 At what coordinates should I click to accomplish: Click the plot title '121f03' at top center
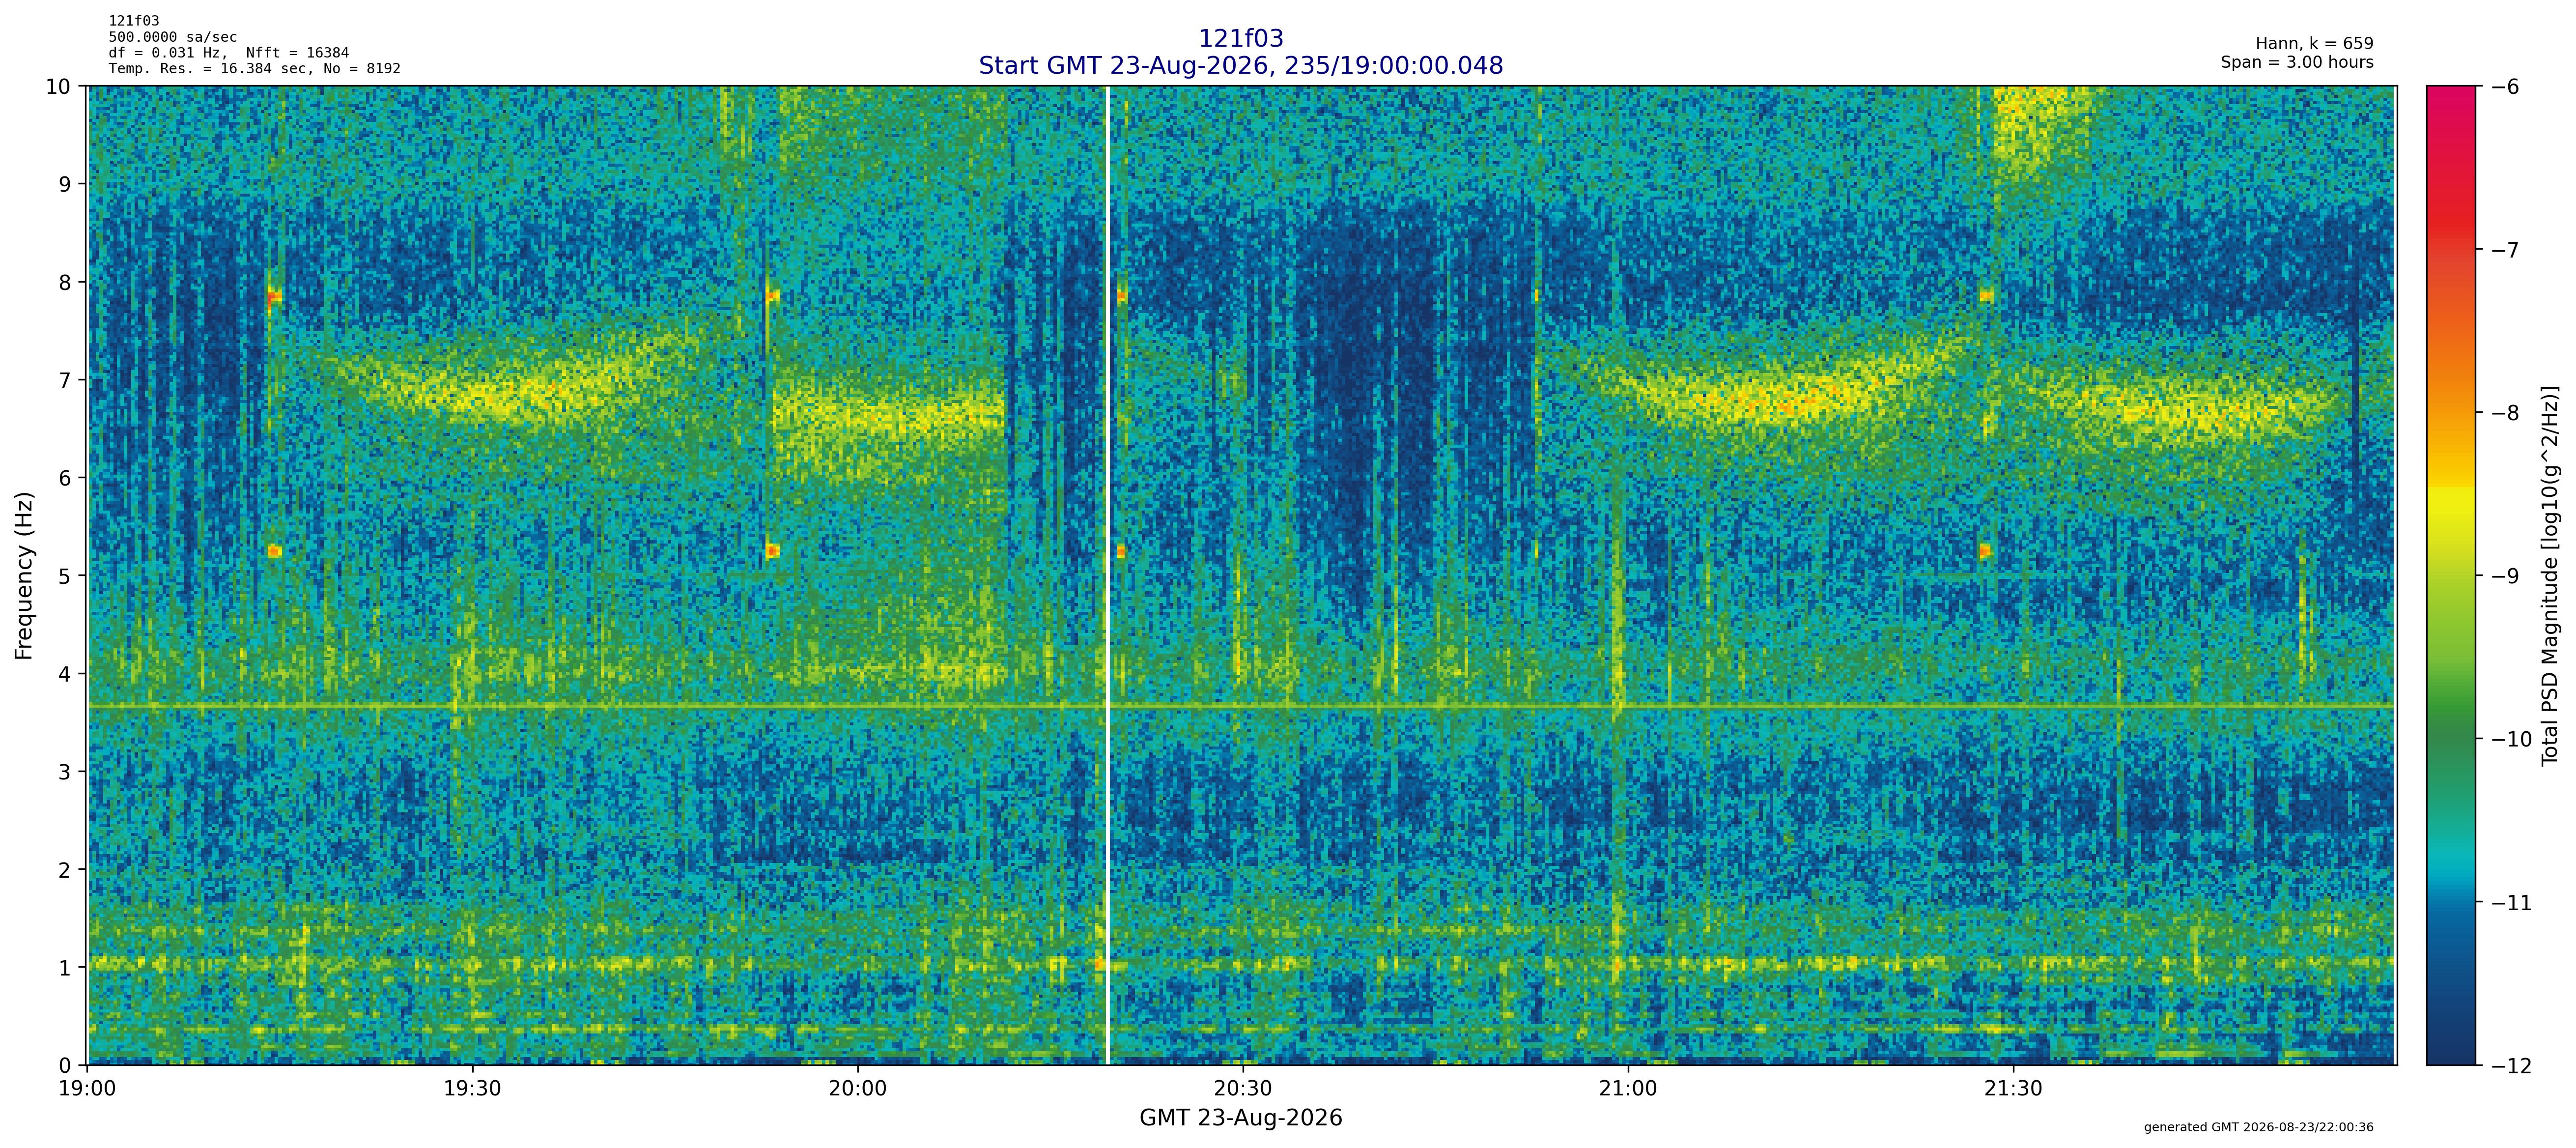pos(1240,39)
